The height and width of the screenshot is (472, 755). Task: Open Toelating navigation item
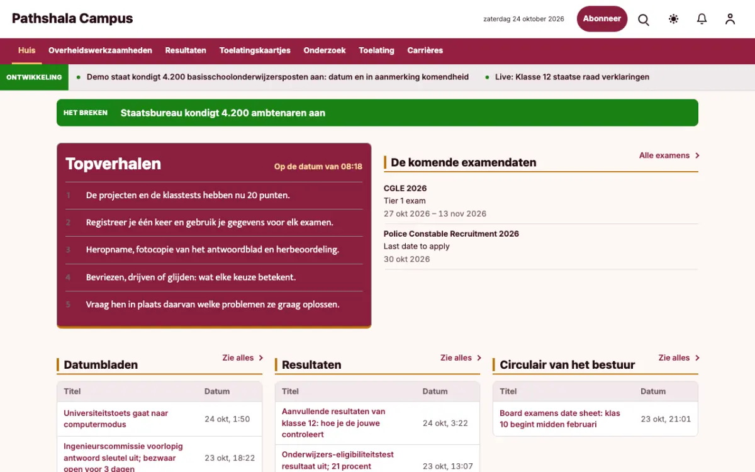[376, 51]
